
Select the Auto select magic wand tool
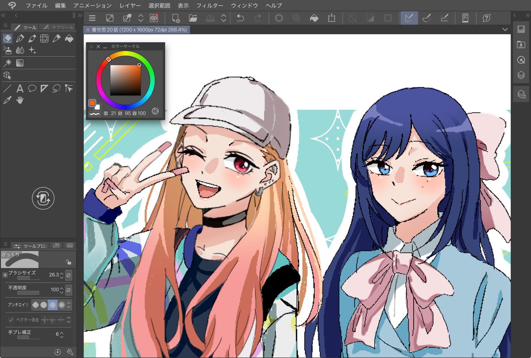coord(7,63)
